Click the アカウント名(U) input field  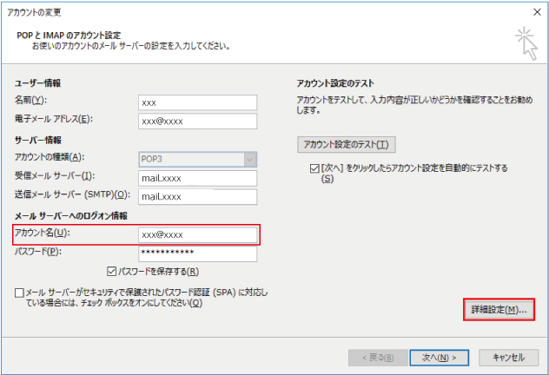point(197,234)
